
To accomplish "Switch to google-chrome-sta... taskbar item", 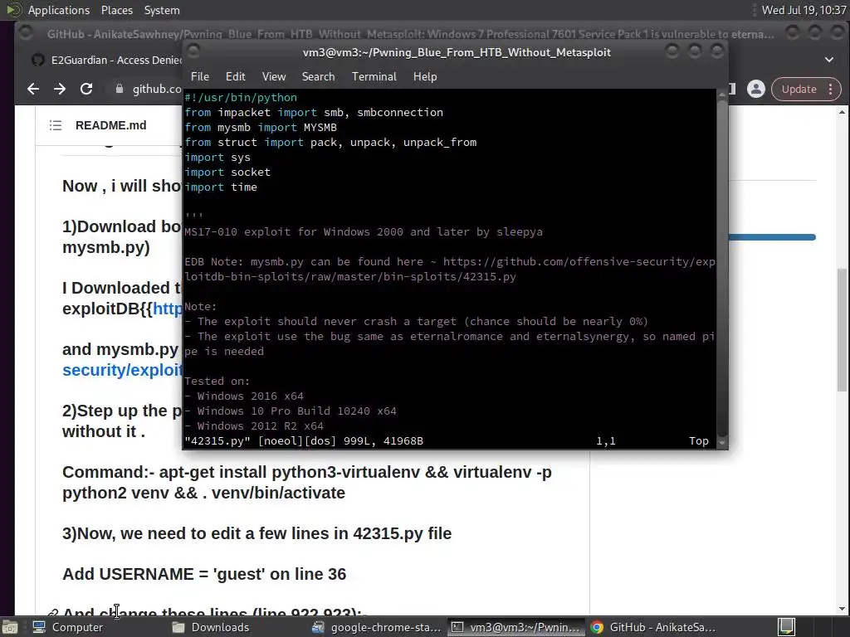I will (x=377, y=627).
